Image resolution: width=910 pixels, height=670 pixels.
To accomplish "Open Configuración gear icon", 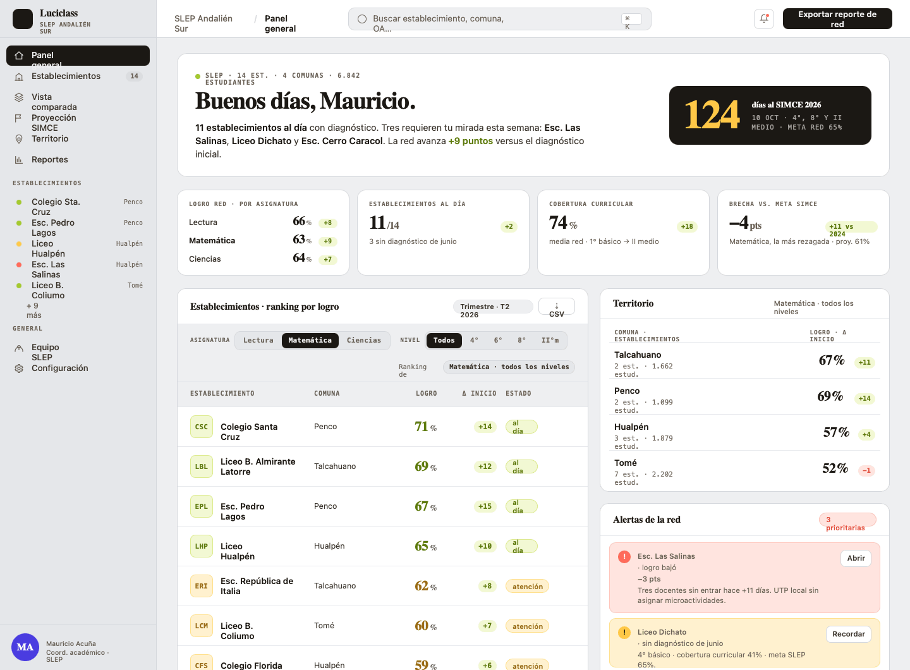I will (19, 368).
